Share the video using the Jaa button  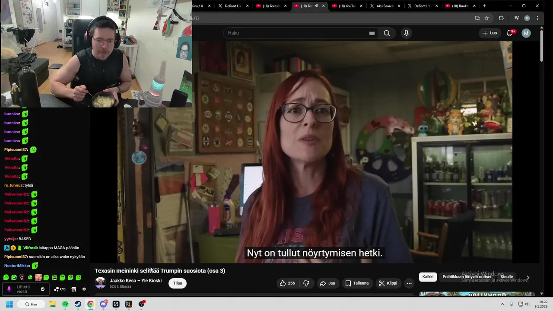click(327, 283)
